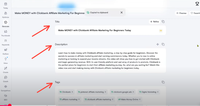200x106 pixels.
Task: Click the Preview button
Action: [181, 13]
